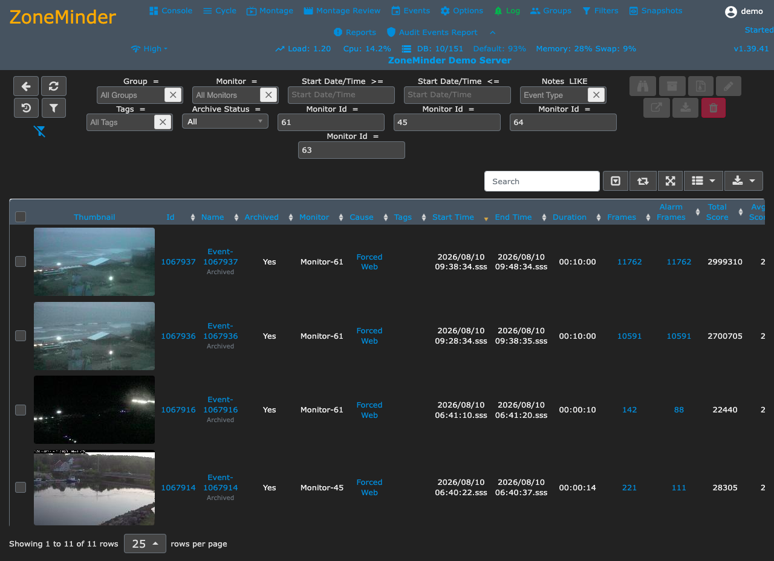Open the Console menu item
The image size is (774, 561).
coord(171,11)
